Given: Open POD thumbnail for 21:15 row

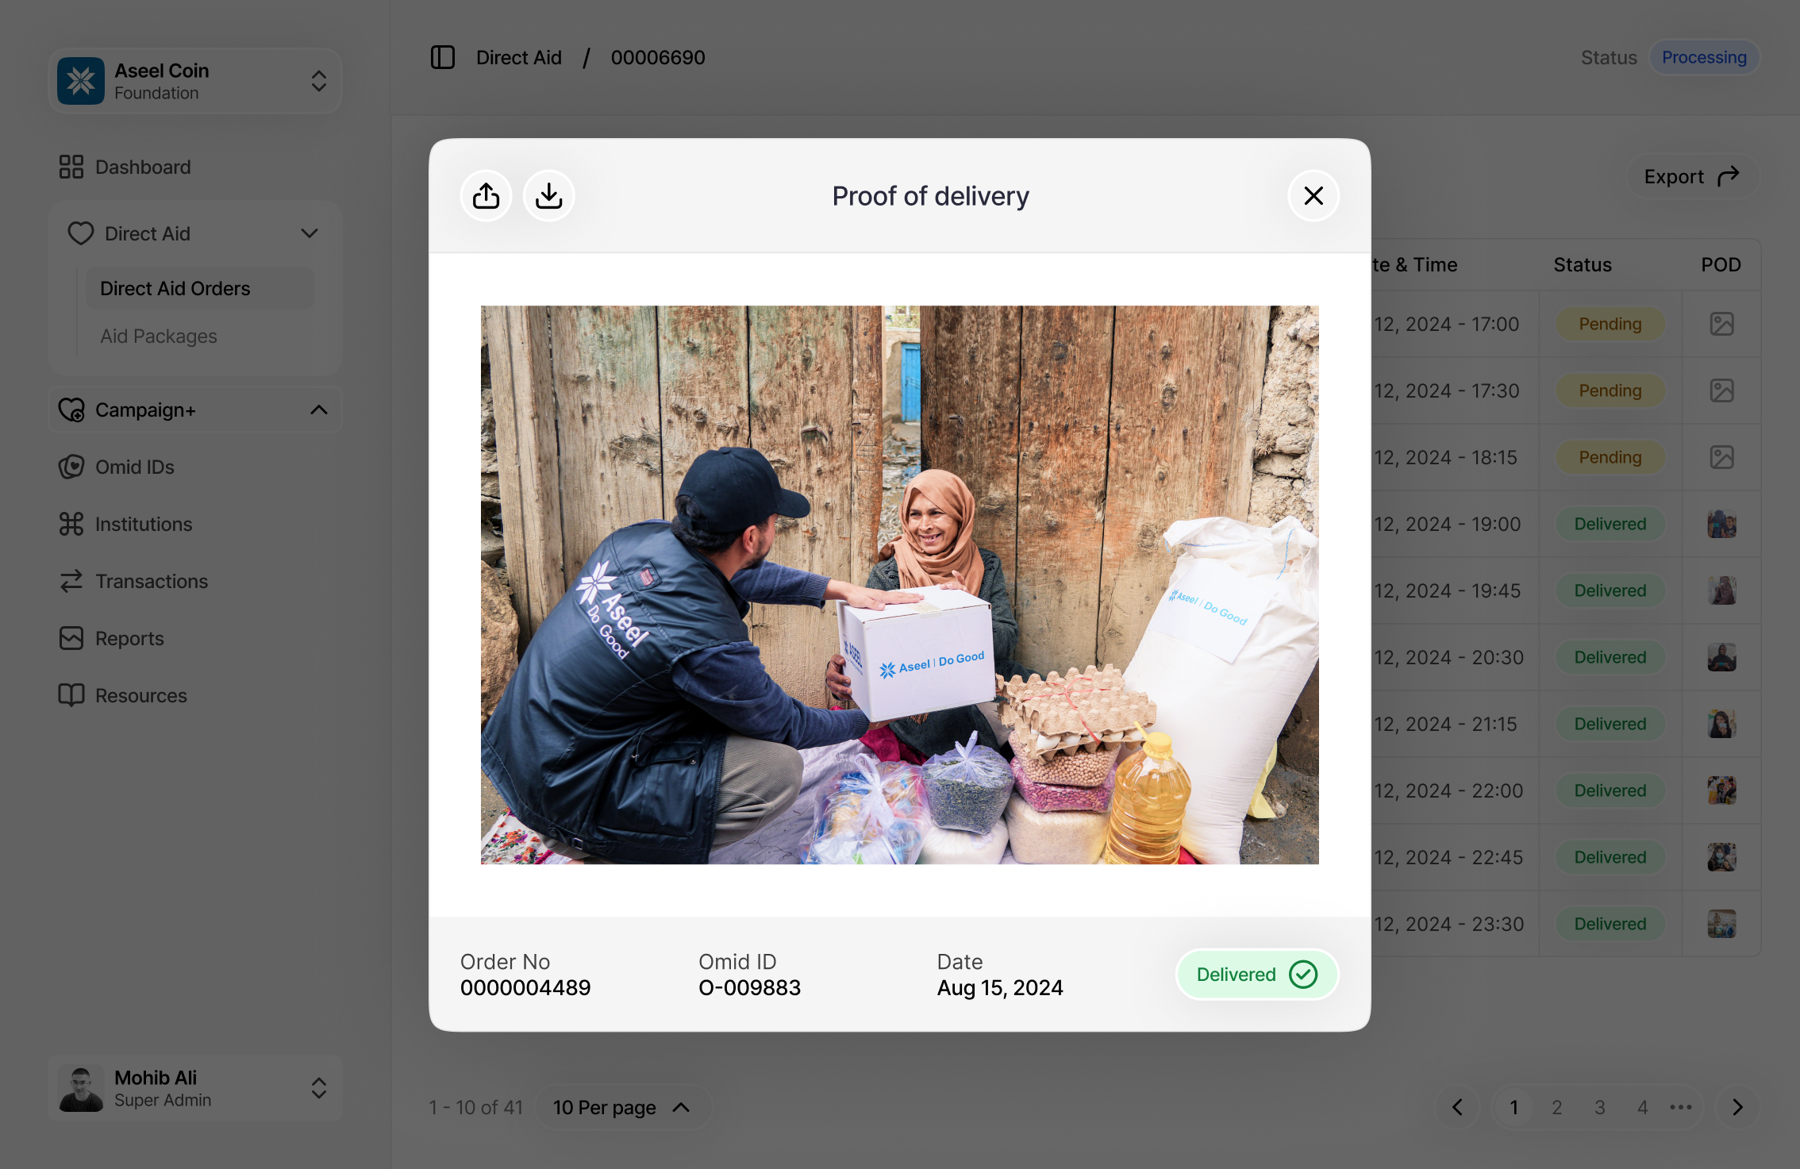Looking at the screenshot, I should 1721,724.
